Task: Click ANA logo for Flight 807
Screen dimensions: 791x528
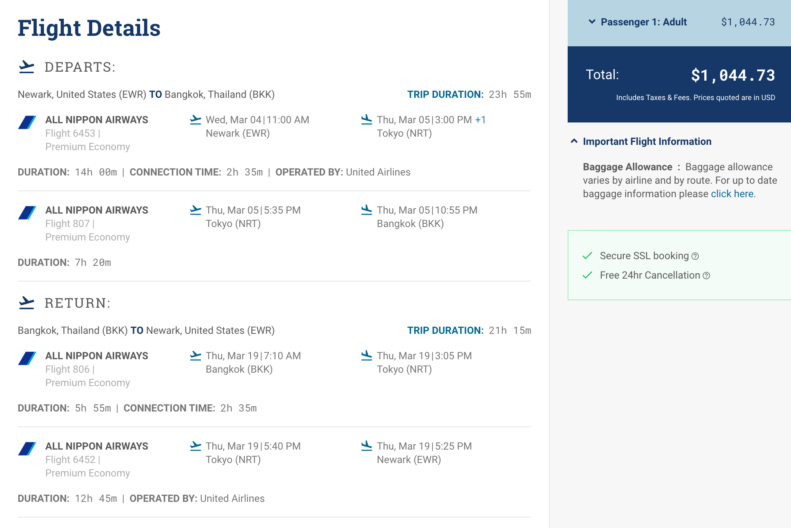Action: (27, 213)
